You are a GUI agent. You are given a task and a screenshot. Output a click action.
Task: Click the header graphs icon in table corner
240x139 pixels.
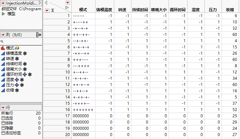tap(67, 8)
